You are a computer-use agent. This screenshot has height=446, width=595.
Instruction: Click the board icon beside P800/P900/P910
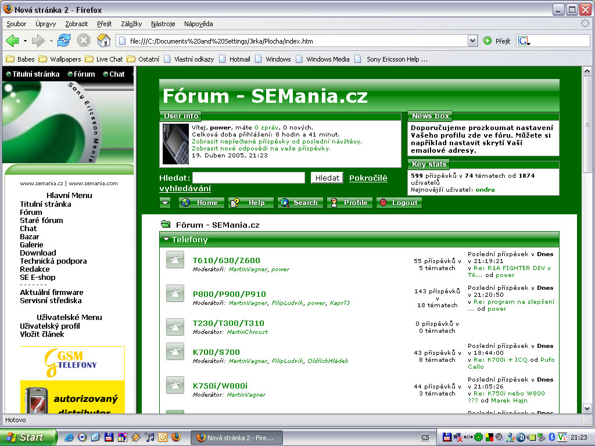pyautogui.click(x=175, y=293)
